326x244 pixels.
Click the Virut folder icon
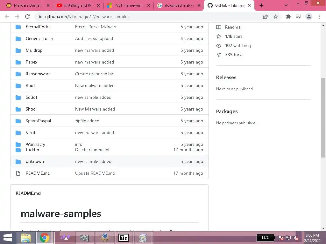[x=18, y=132]
